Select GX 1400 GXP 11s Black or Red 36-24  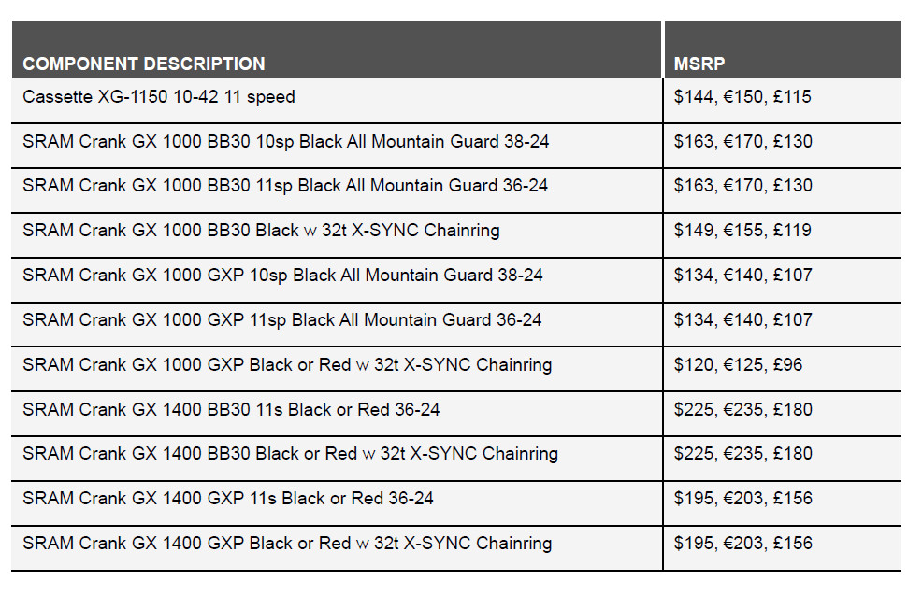(228, 499)
